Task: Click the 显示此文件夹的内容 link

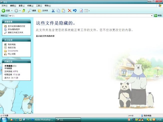Action: click(45, 36)
